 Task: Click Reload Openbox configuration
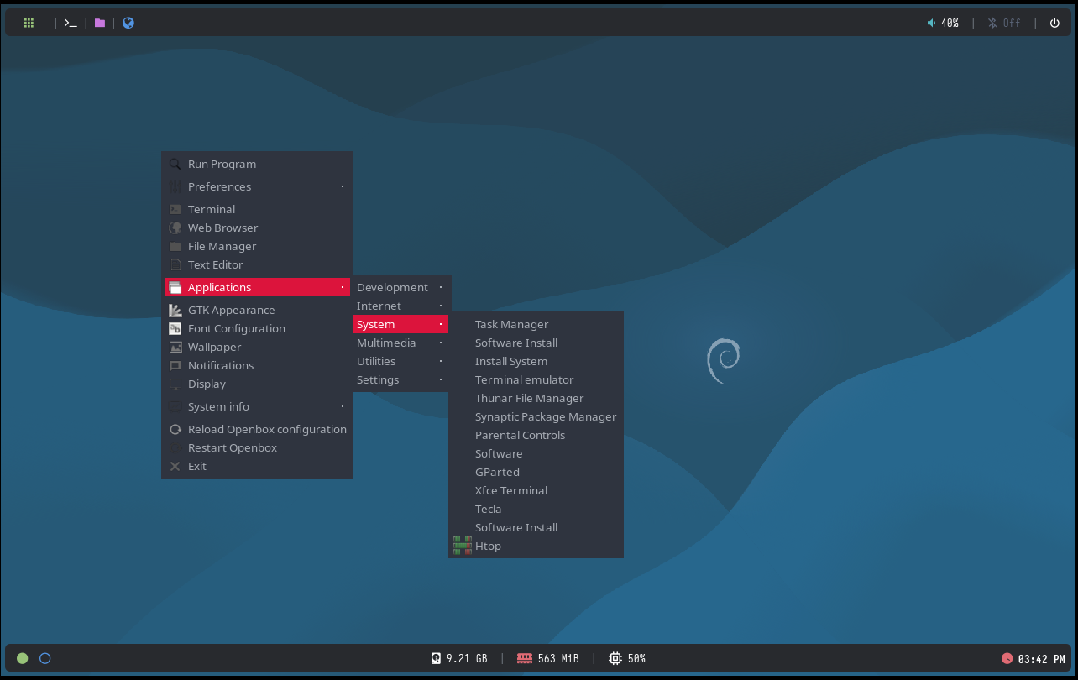(x=266, y=429)
